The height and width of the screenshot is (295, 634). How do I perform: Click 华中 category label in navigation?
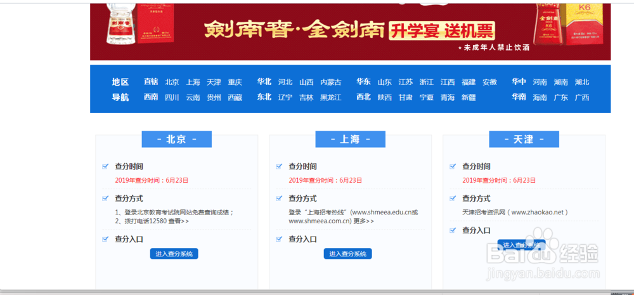519,82
